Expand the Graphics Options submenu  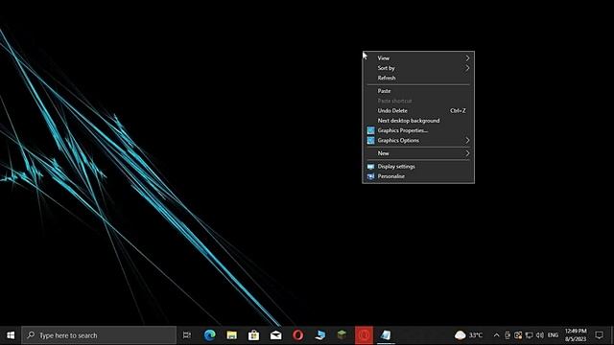[x=418, y=141]
